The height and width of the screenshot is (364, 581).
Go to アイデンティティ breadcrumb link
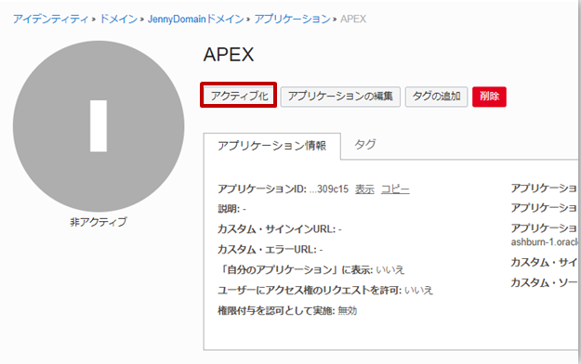(x=50, y=19)
